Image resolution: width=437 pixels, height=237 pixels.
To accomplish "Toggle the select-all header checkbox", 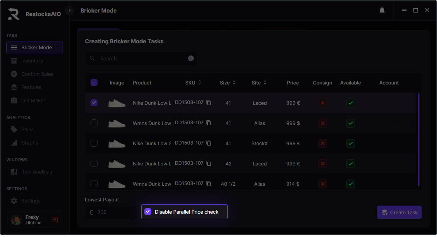I will coord(94,83).
